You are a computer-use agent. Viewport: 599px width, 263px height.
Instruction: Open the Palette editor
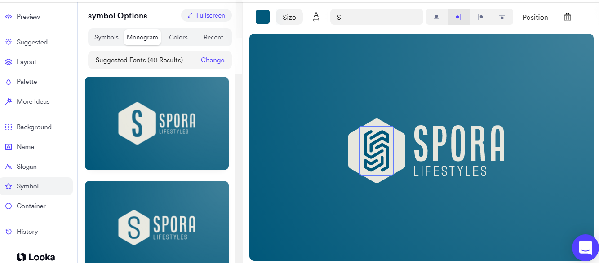(x=27, y=81)
